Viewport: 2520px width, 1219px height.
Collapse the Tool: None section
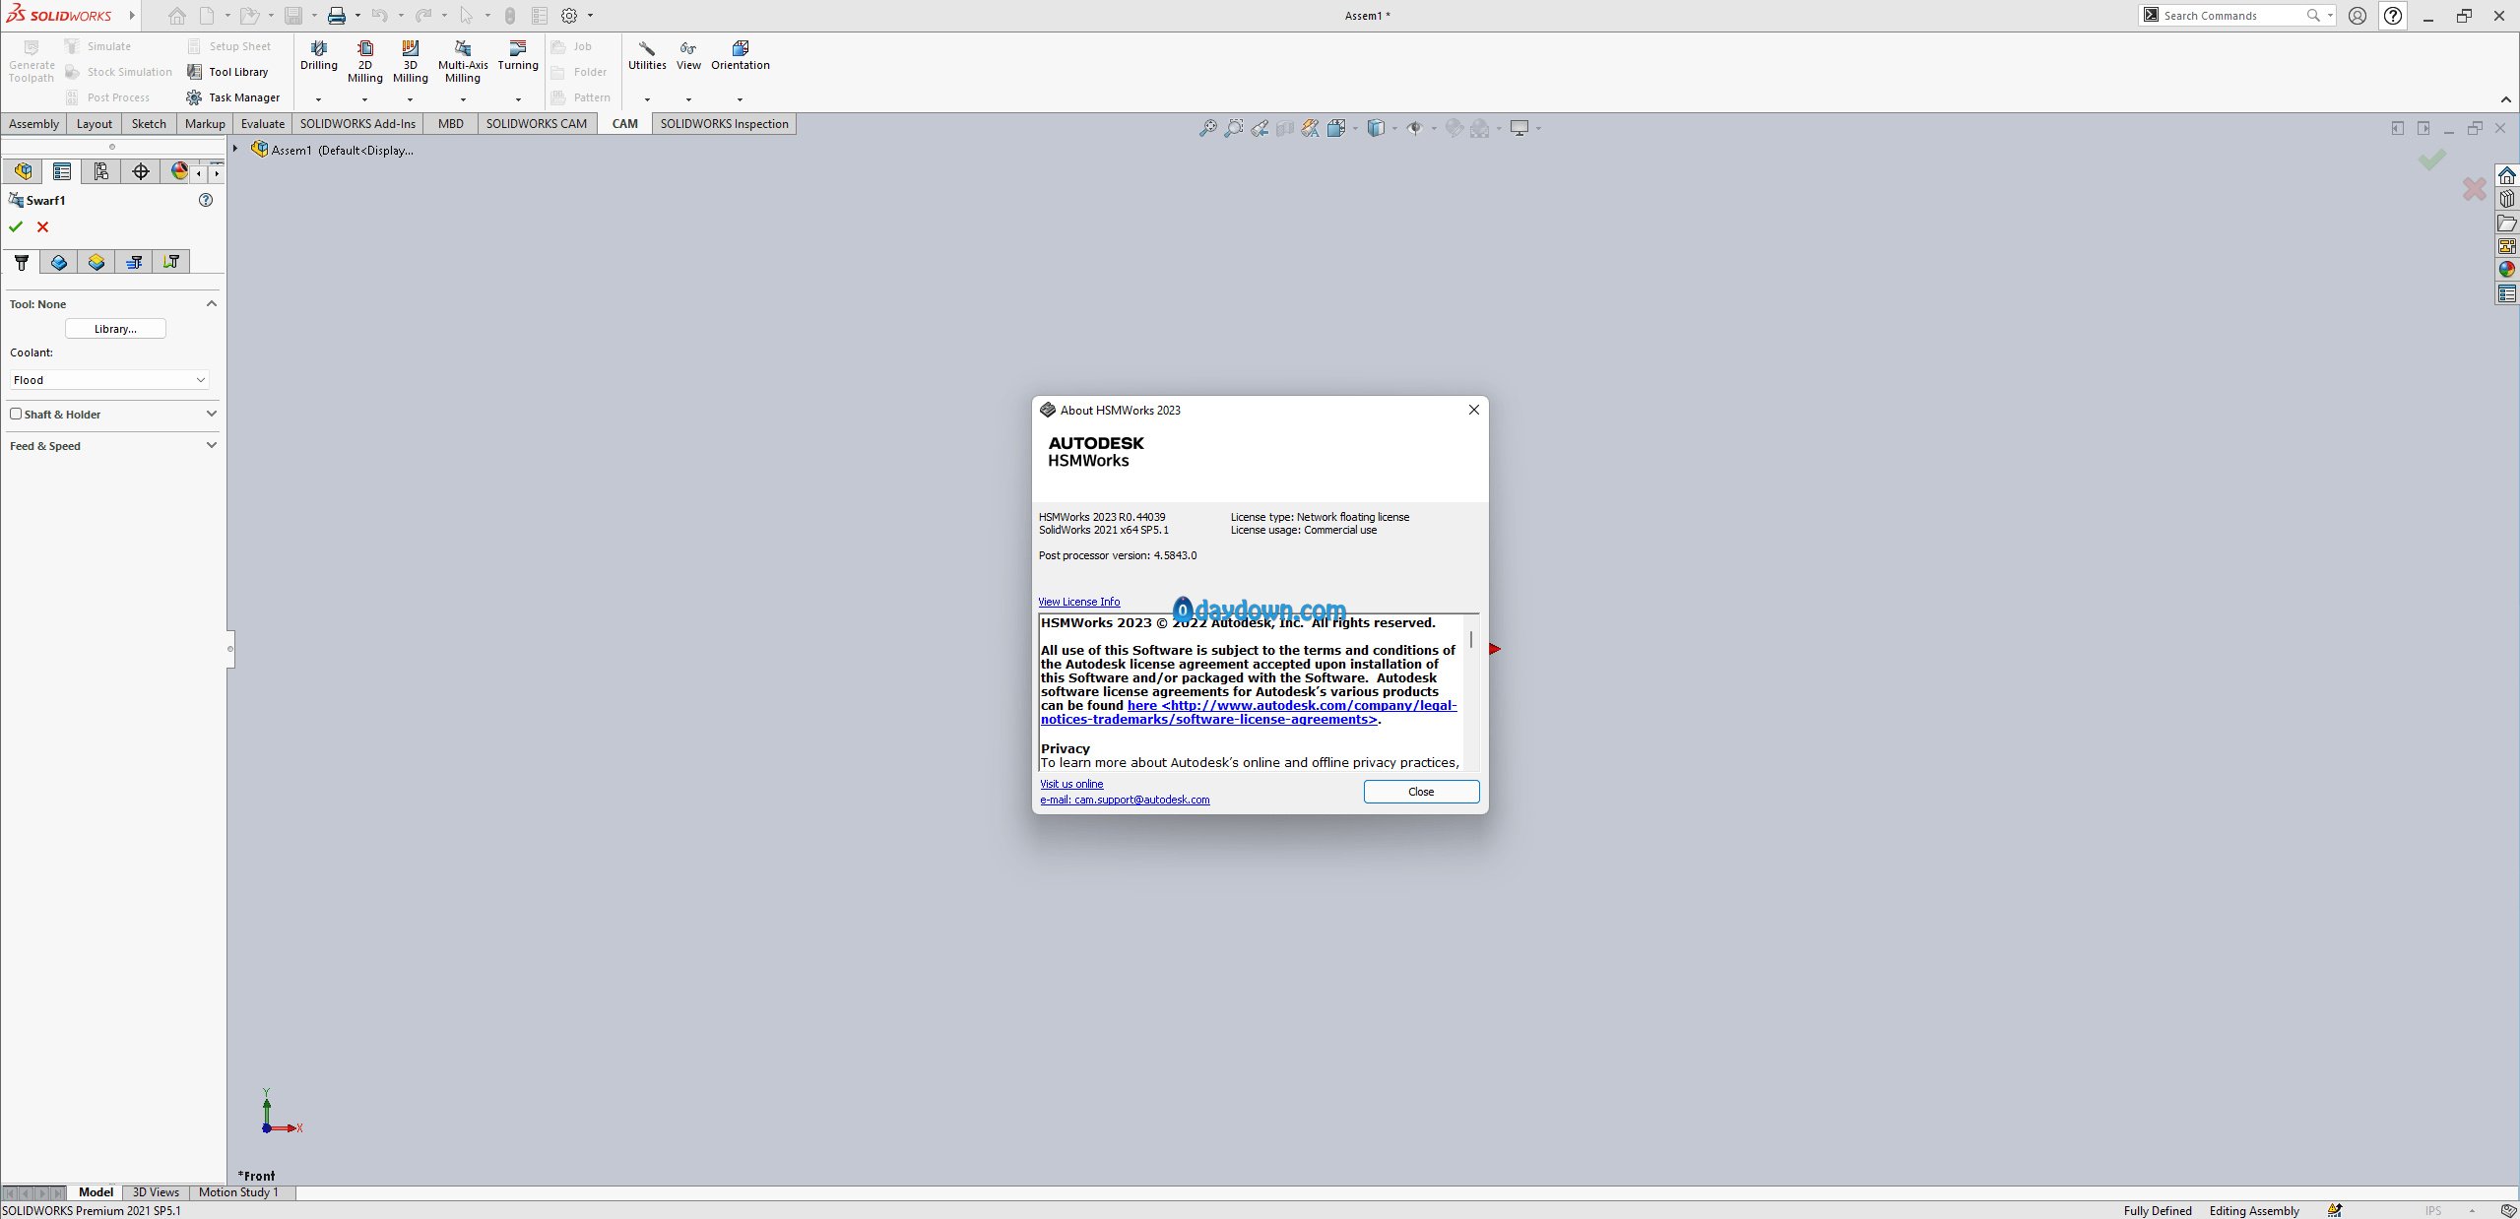pyautogui.click(x=211, y=303)
